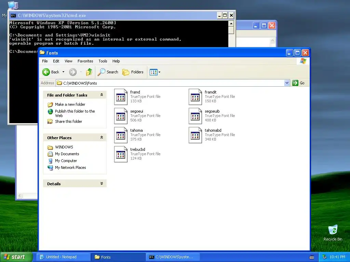350x262 pixels.
Task: Toggle the Folders pane button
Action: click(x=133, y=72)
